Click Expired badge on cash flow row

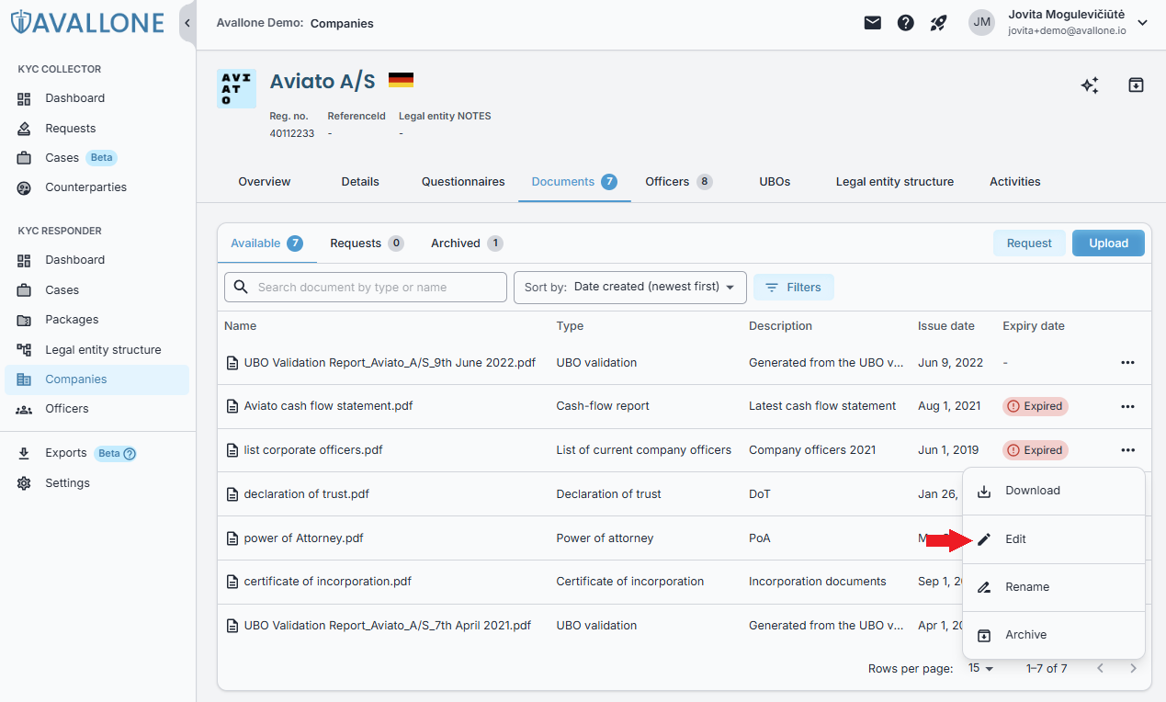[x=1036, y=406]
